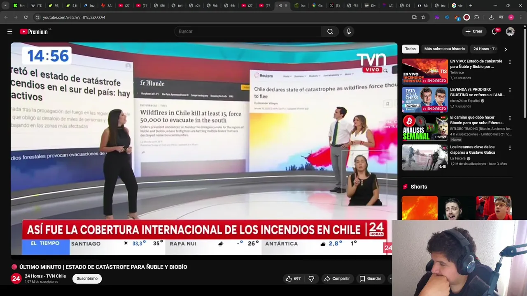This screenshot has height=296, width=527.
Task: Open the YouTube hamburger guide menu
Action: pos(10,31)
